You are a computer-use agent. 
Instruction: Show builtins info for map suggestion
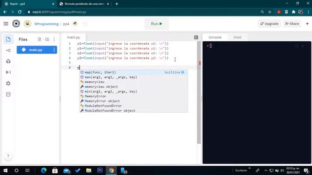pyautogui.click(x=183, y=72)
